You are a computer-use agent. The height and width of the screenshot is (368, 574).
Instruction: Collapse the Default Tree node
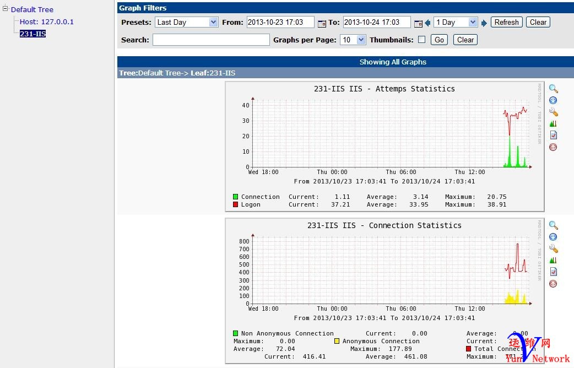coord(5,8)
